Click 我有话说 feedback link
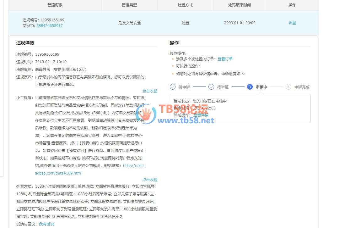Screen dimensions: 350x228 click(x=46, y=224)
